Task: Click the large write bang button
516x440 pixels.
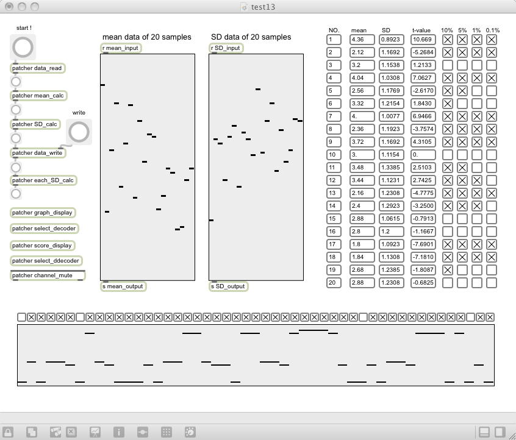Action: click(x=79, y=132)
